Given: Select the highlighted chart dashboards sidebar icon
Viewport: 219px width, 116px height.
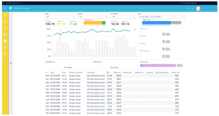Looking at the screenshot, I should coord(5,41).
